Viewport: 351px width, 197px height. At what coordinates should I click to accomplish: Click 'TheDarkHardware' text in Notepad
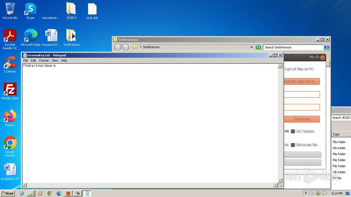(39, 66)
